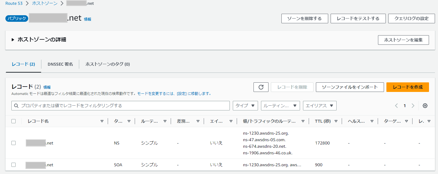
Task: Click ns-1906.awsdns-46.co.uk. value
Action: pyautogui.click(x=268, y=153)
